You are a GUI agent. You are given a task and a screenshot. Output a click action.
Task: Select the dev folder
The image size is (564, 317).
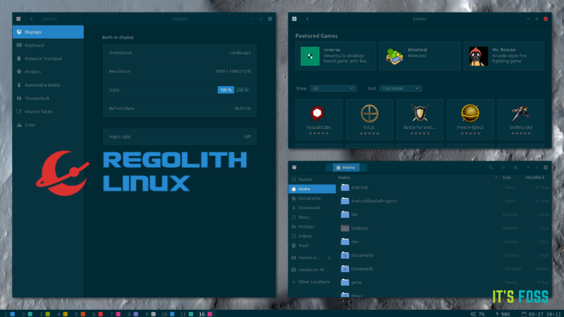coord(444,242)
